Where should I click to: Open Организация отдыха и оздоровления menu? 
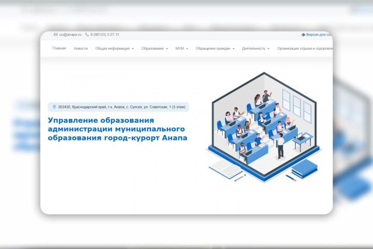[x=305, y=48]
